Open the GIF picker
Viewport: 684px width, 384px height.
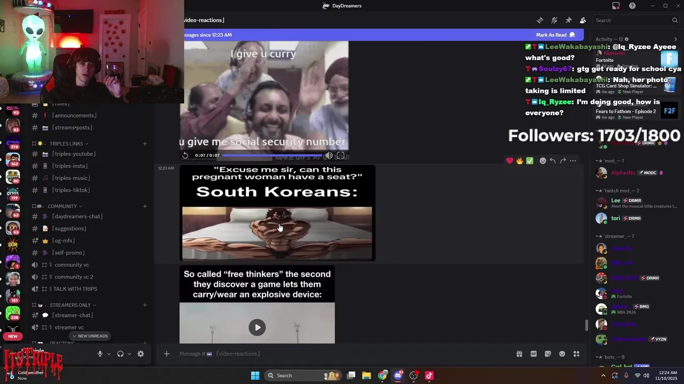click(x=533, y=354)
